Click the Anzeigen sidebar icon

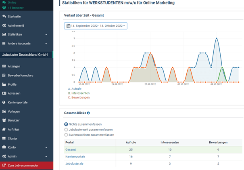(4, 66)
